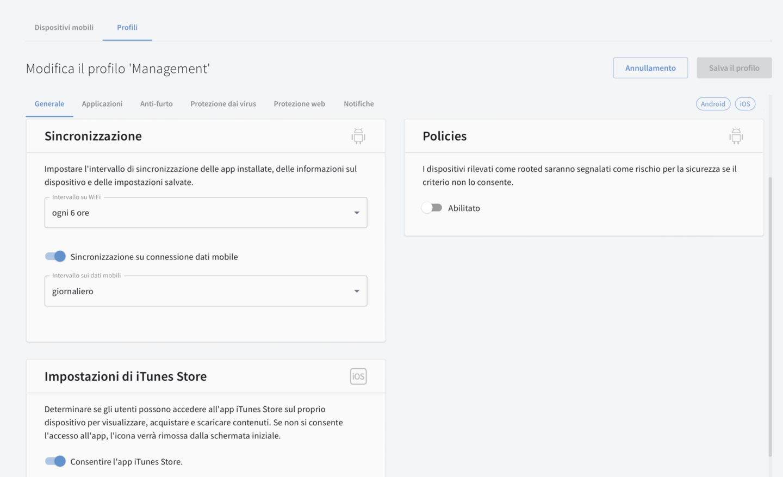The width and height of the screenshot is (783, 477).
Task: Open the Applicazioni tab
Action: (102, 104)
